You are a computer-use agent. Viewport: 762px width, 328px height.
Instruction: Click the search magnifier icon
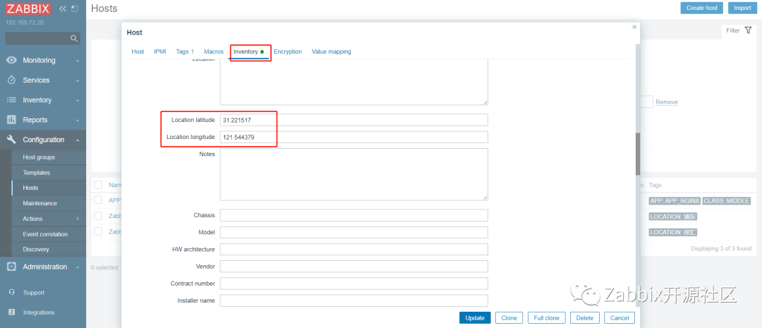point(75,38)
